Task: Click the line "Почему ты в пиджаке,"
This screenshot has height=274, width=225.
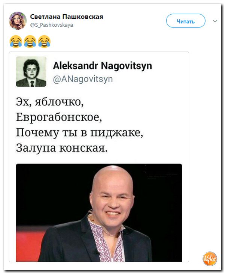Action: click(x=79, y=132)
